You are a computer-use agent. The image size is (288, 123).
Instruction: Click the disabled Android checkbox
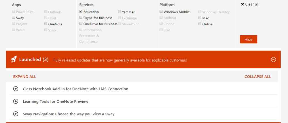click(161, 18)
